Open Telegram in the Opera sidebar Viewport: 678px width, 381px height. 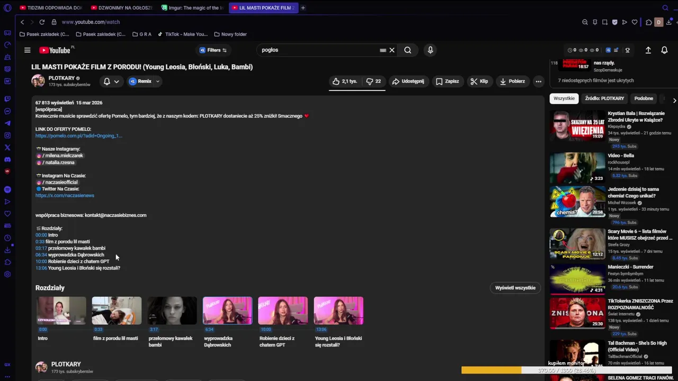[7, 123]
